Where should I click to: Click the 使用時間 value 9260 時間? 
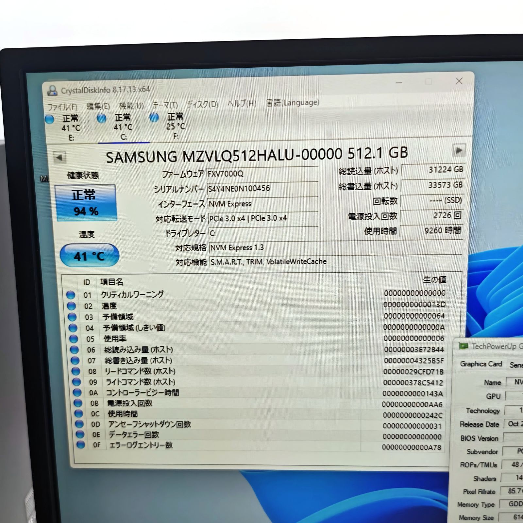pyautogui.click(x=431, y=230)
